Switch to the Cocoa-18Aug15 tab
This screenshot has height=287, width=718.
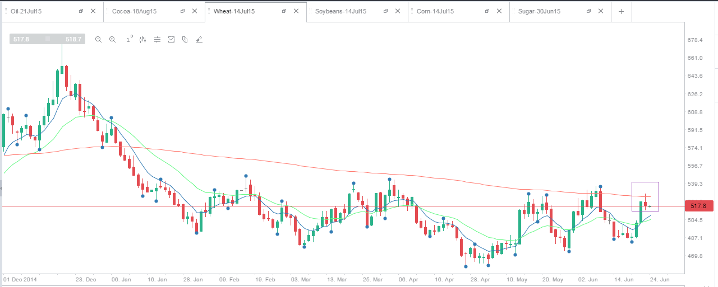(x=134, y=11)
